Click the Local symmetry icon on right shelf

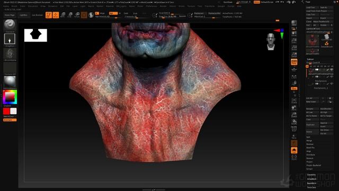pos(294,76)
